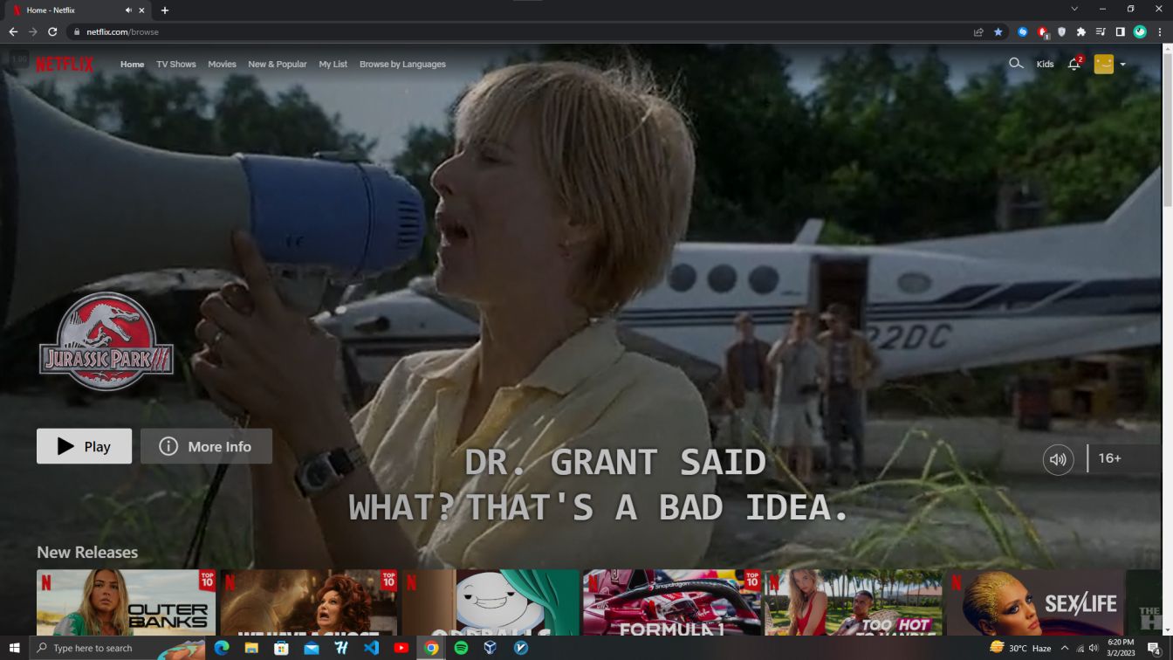This screenshot has height=660, width=1173.
Task: Open the 30°C Haze weather widget
Action: (1020, 648)
